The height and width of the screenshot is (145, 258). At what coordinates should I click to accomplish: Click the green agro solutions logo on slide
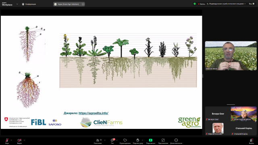pyautogui.click(x=189, y=122)
